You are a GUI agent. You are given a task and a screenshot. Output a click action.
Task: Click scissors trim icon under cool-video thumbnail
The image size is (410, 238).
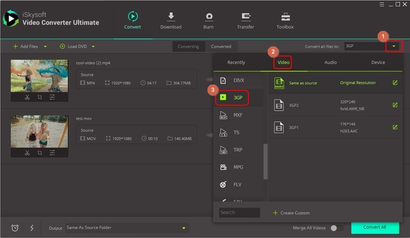click(27, 97)
